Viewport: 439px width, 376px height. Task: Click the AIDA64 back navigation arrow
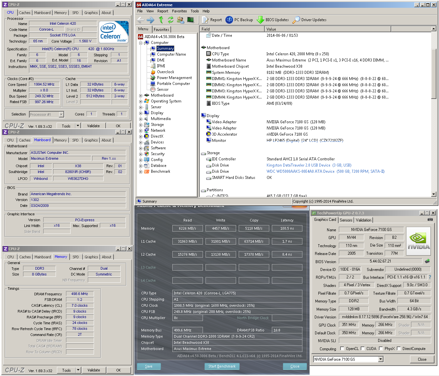pos(140,20)
